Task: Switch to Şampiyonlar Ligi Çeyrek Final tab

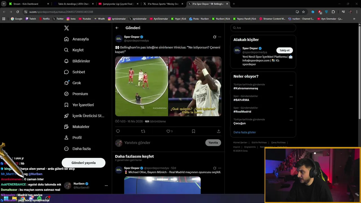Action: (x=118, y=4)
